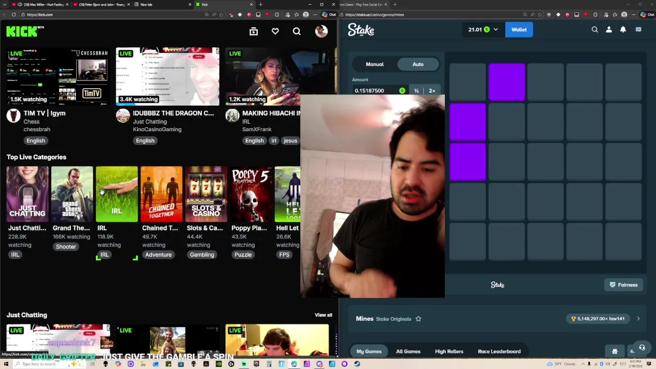Open Kick browse clips icon
Viewport: 656px width, 369px height.
click(254, 32)
